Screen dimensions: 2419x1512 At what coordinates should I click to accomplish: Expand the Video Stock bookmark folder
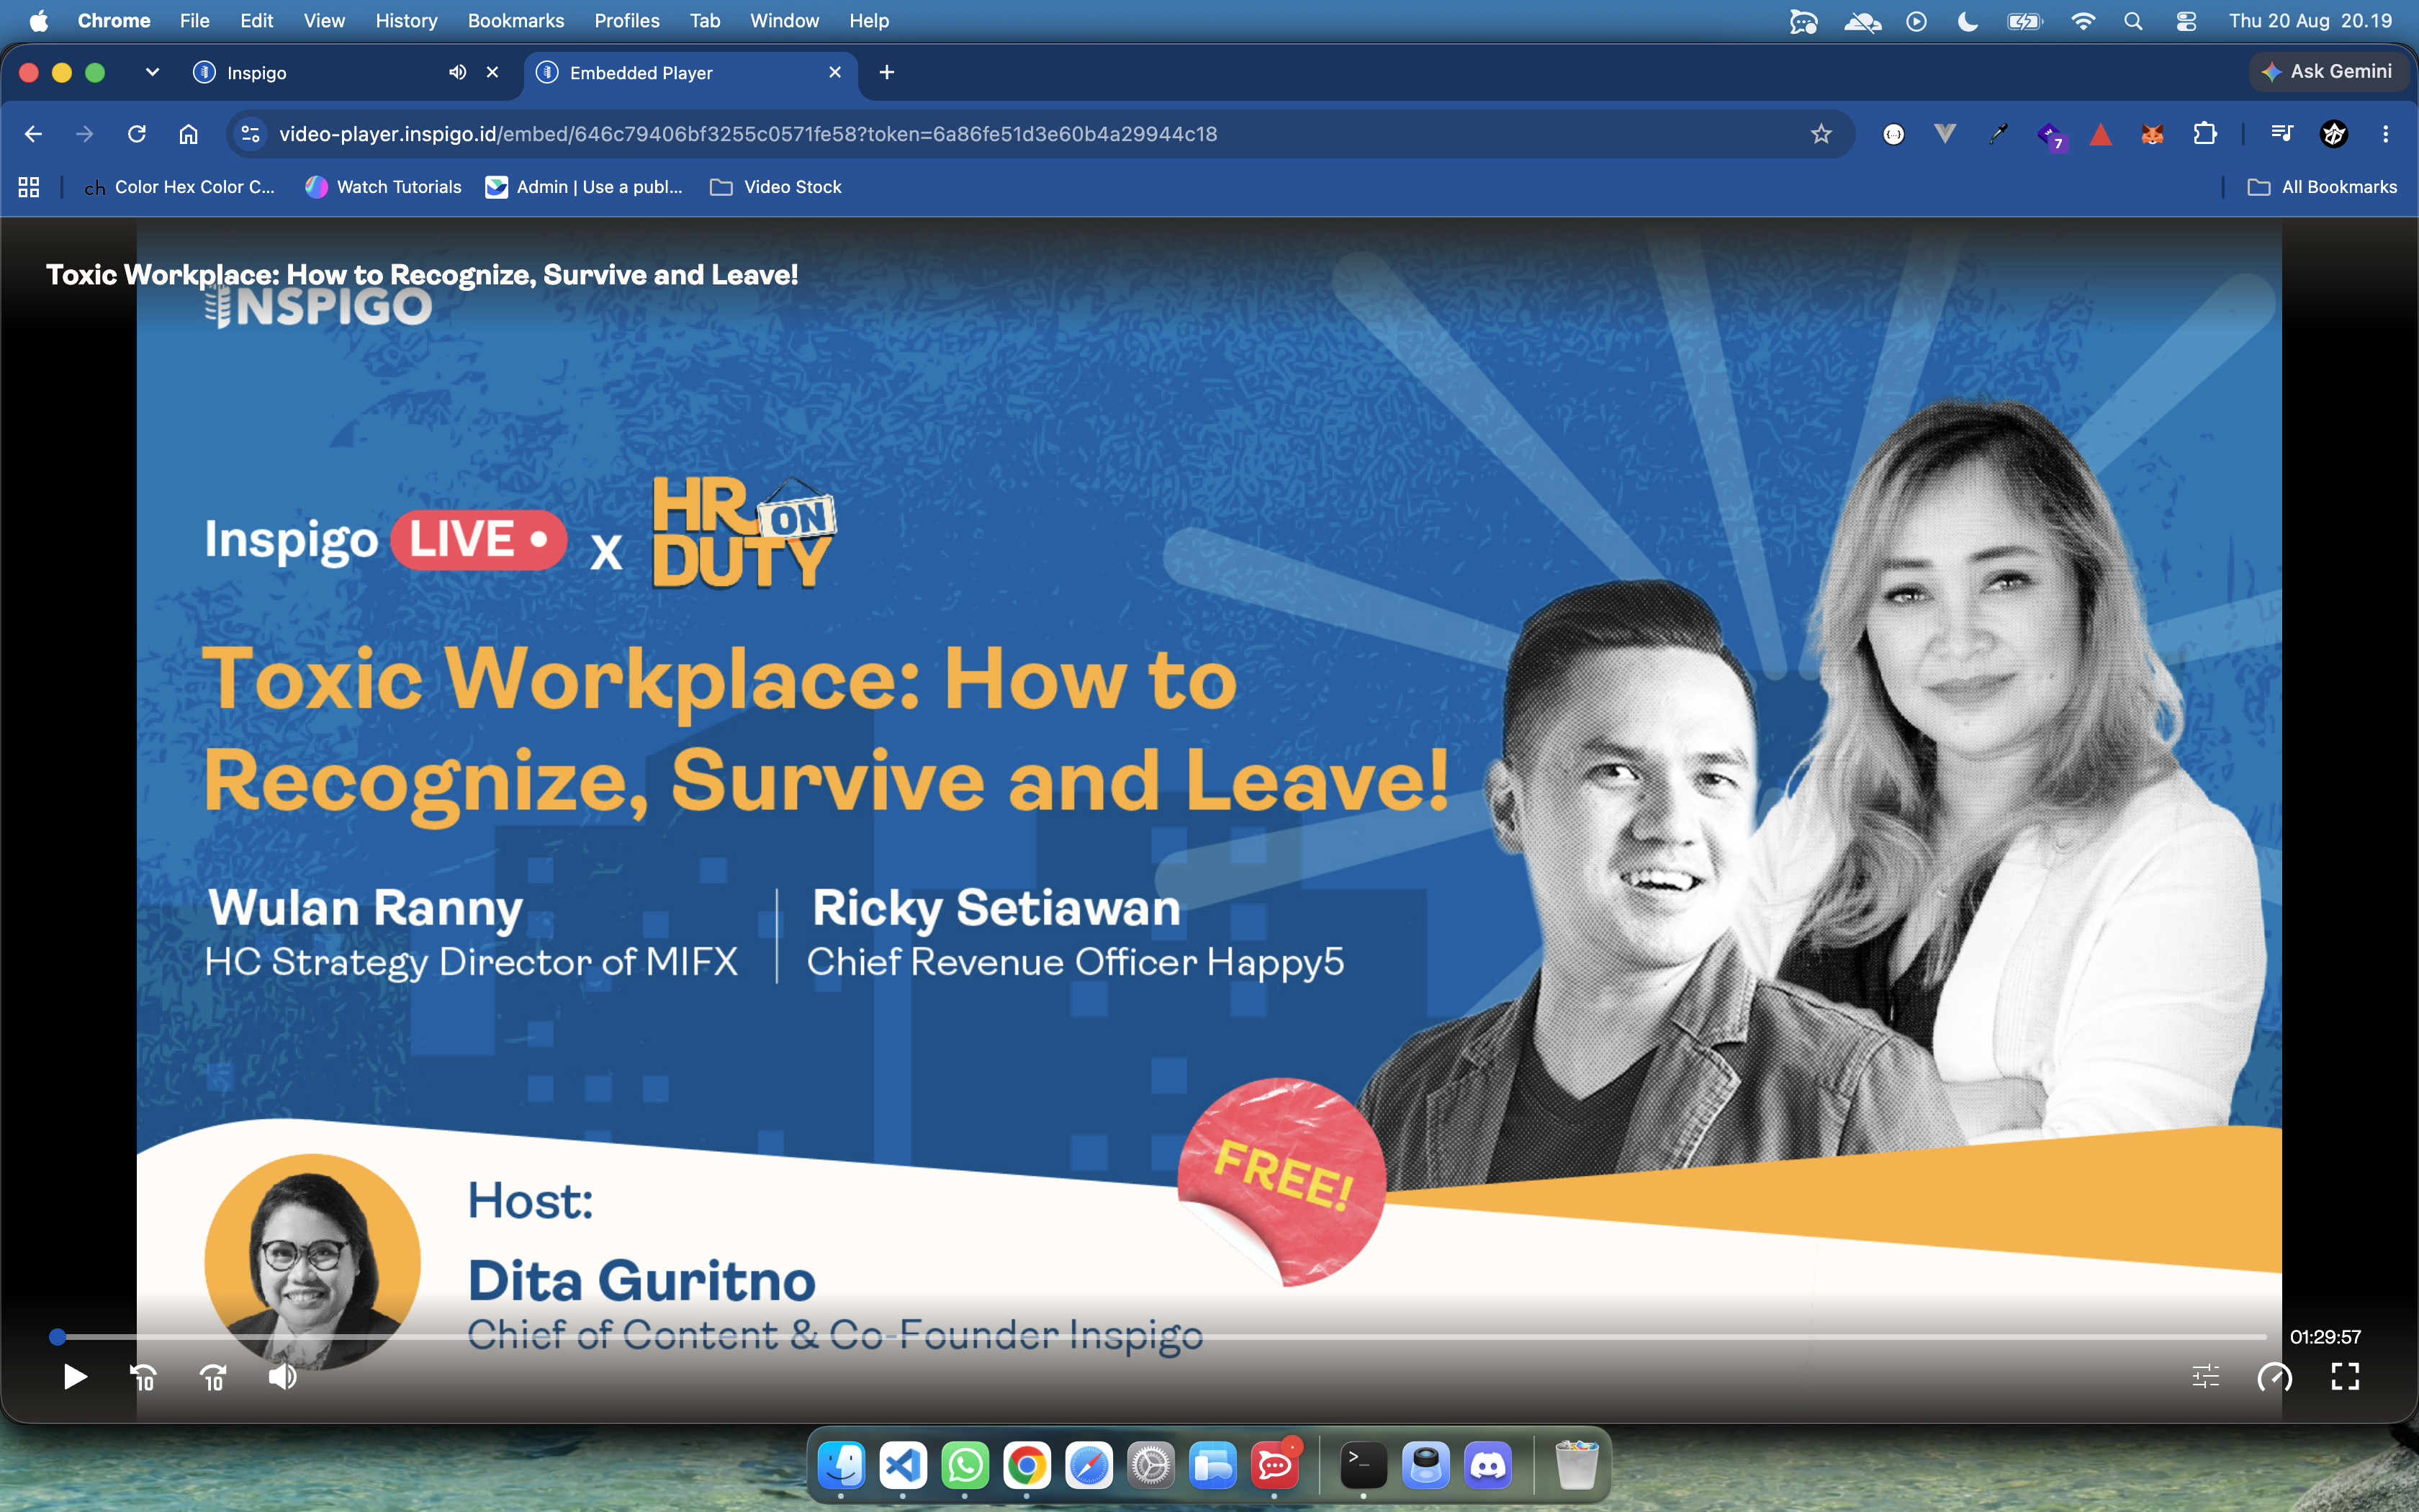(x=777, y=187)
